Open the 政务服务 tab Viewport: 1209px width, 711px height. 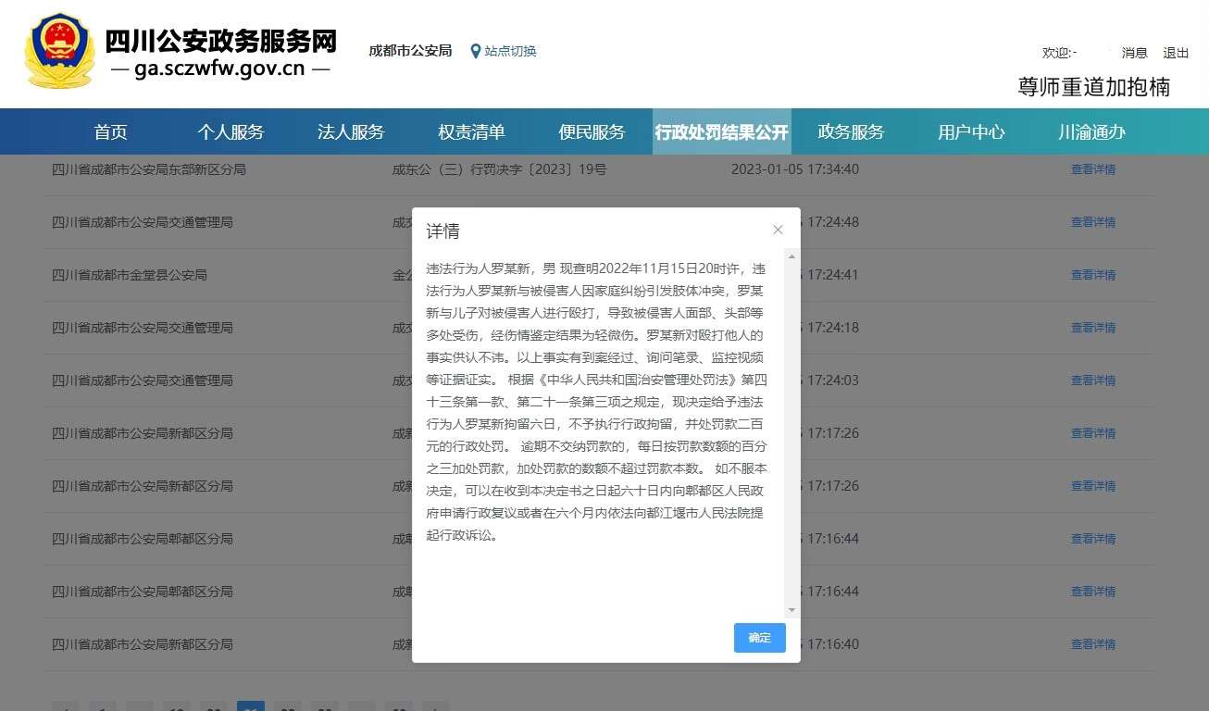850,131
